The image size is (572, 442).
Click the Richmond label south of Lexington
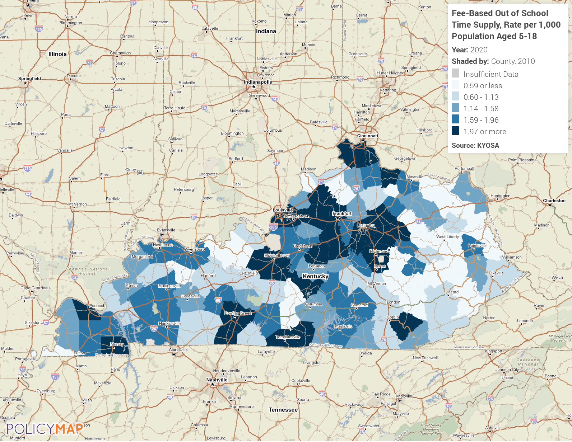click(379, 251)
